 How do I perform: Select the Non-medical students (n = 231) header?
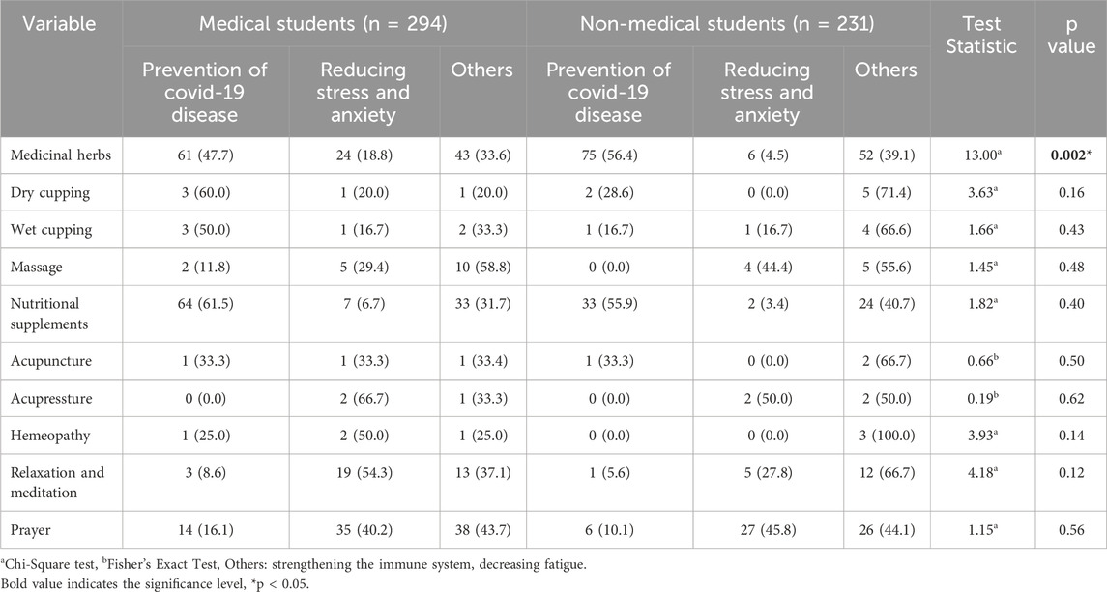click(x=727, y=23)
